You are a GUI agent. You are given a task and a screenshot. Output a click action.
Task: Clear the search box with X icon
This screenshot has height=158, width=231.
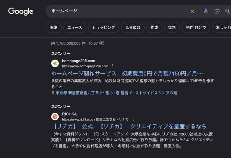[193, 11]
